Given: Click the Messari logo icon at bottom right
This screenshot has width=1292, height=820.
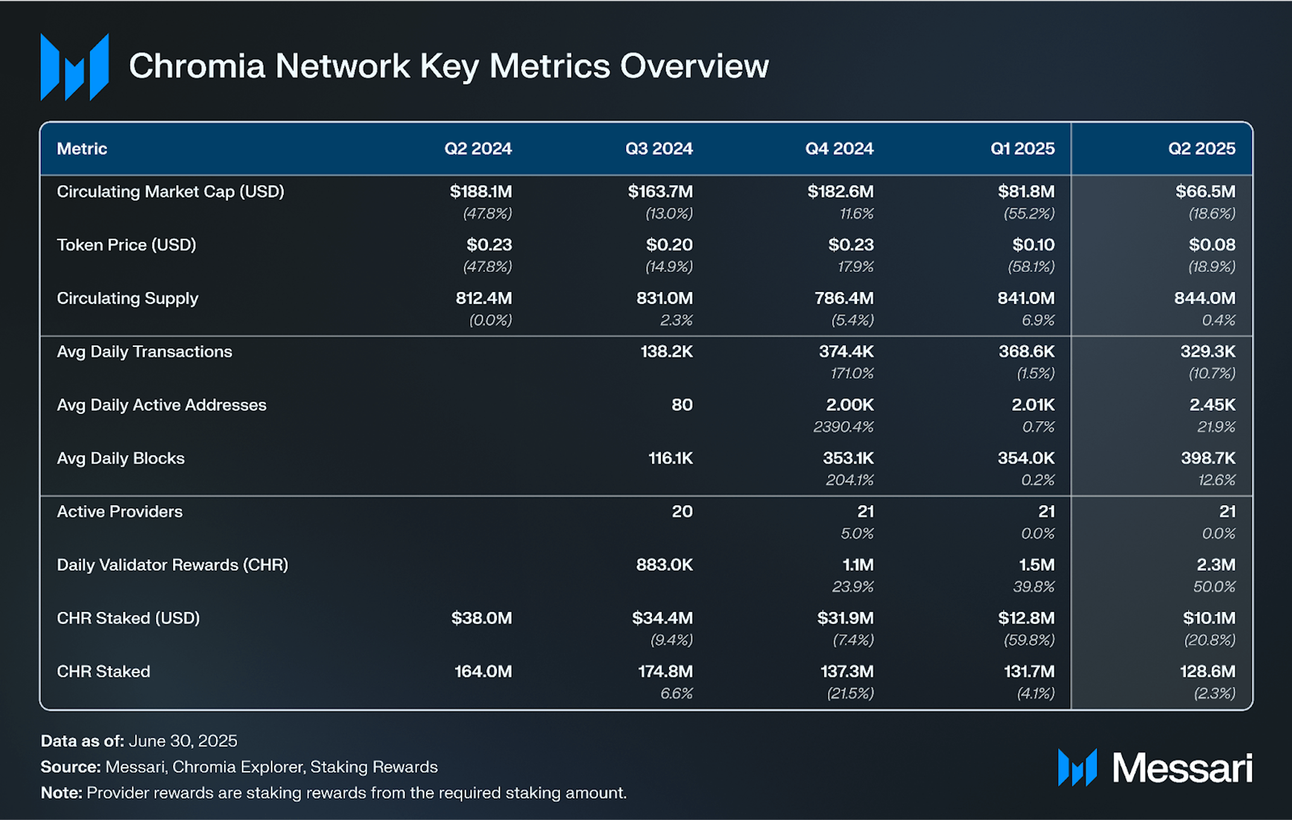Looking at the screenshot, I should point(1077,768).
